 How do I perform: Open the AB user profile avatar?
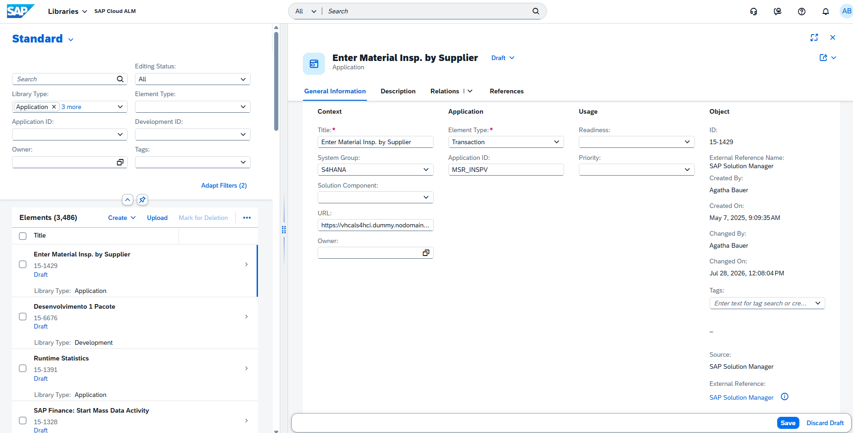tap(847, 11)
